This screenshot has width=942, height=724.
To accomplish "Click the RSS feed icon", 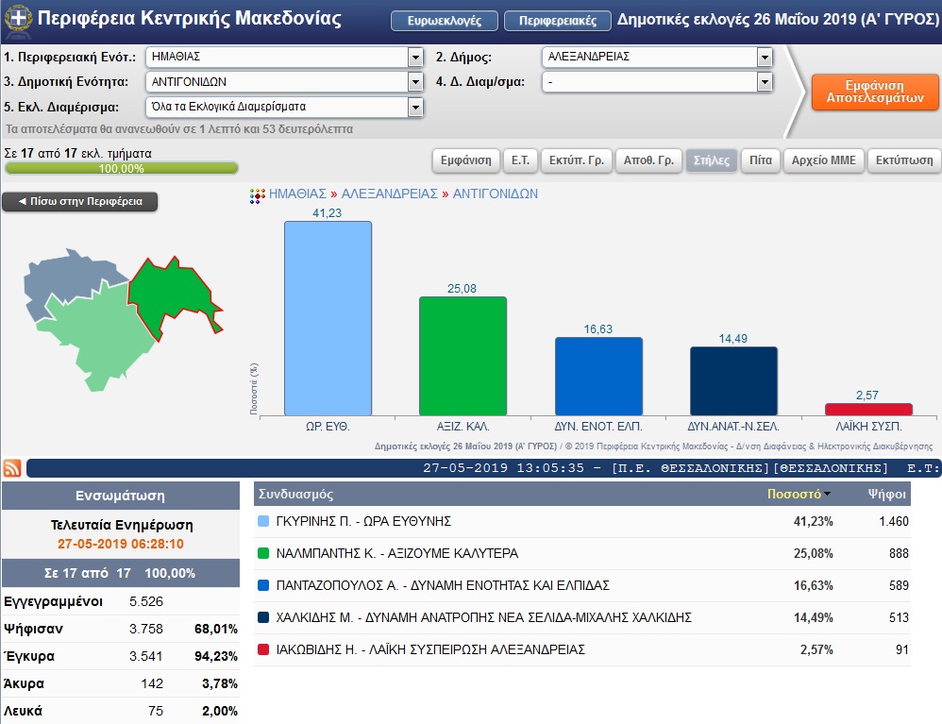I will point(12,468).
